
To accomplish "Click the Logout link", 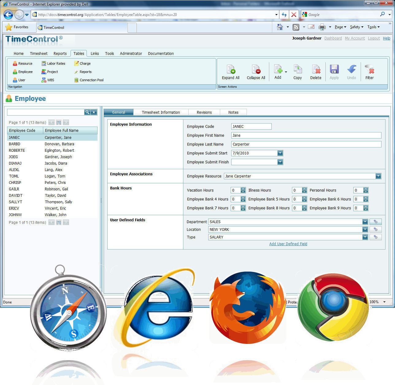I will tap(374, 38).
